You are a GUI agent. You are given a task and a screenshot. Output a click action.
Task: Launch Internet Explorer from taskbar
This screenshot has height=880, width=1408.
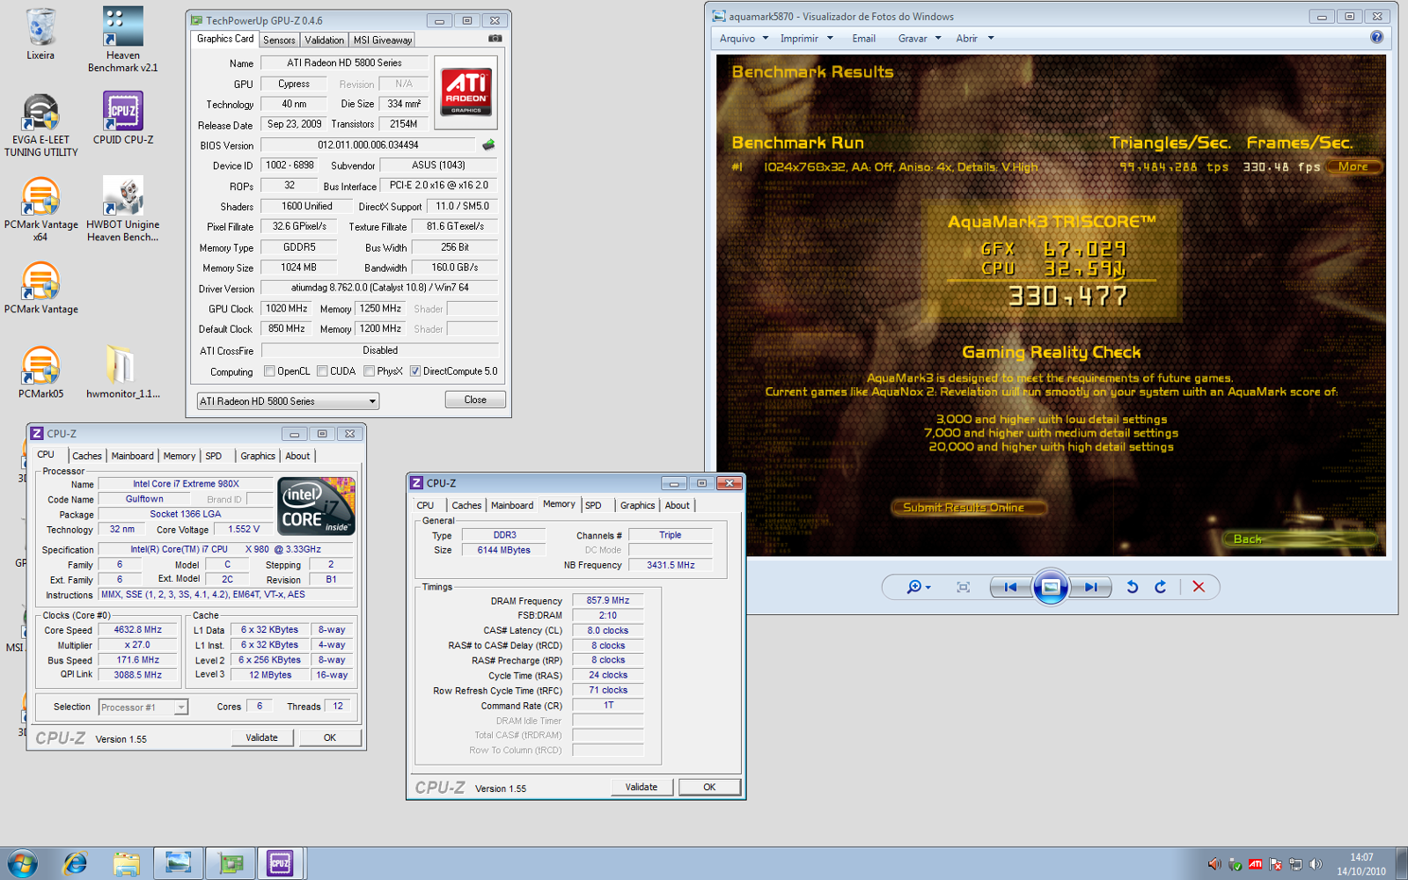75,863
